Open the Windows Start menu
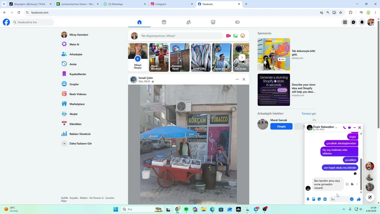380x214 pixels. pyautogui.click(x=116, y=209)
